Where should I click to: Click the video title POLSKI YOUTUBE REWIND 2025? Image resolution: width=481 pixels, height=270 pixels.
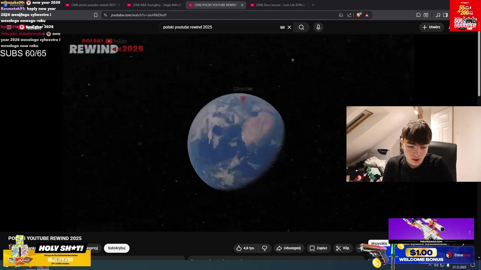click(45, 238)
